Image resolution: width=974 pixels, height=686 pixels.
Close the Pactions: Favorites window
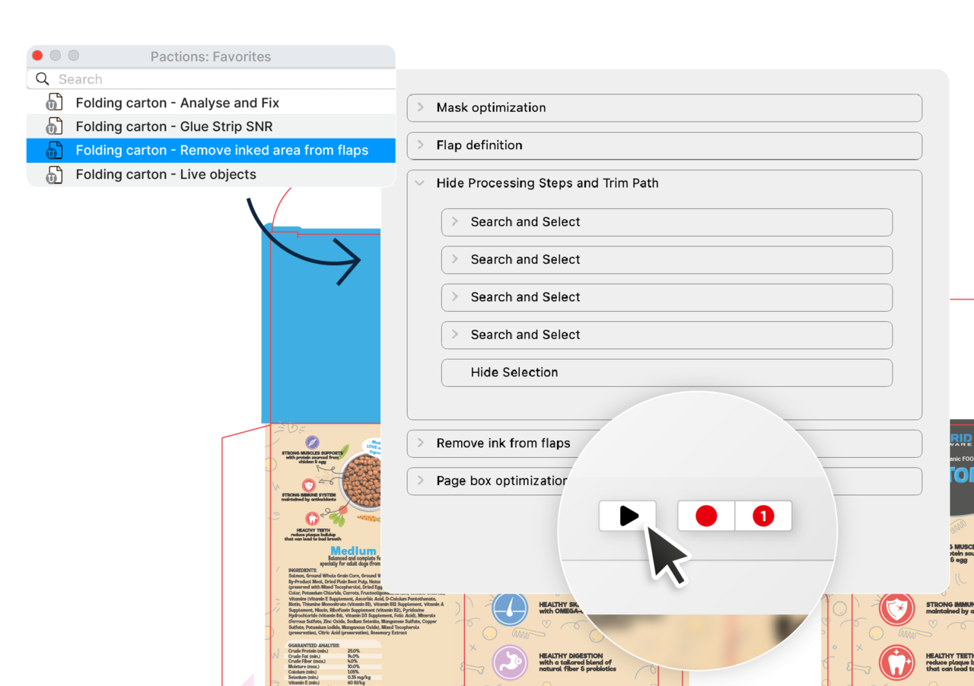[37, 56]
